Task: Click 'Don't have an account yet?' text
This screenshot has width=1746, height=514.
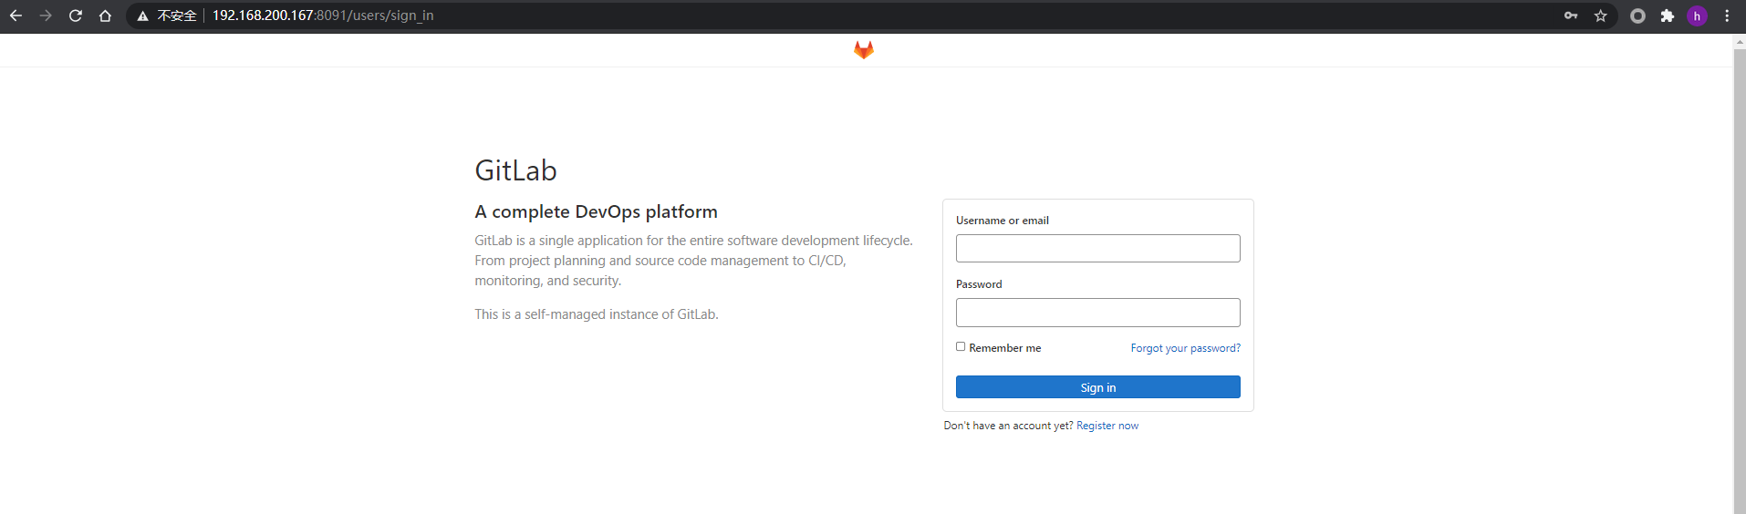Action: (1008, 426)
